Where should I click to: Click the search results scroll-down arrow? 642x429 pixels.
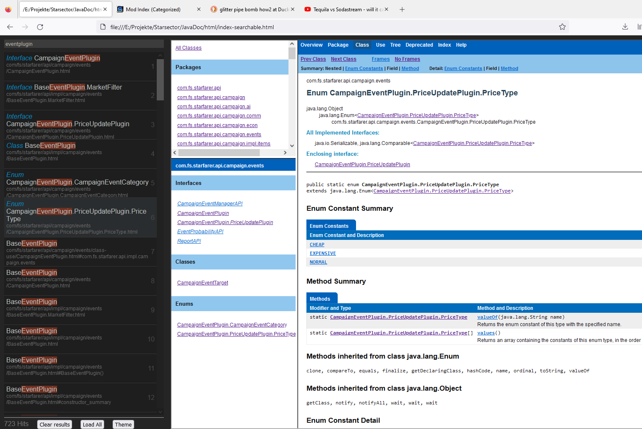click(x=160, y=412)
